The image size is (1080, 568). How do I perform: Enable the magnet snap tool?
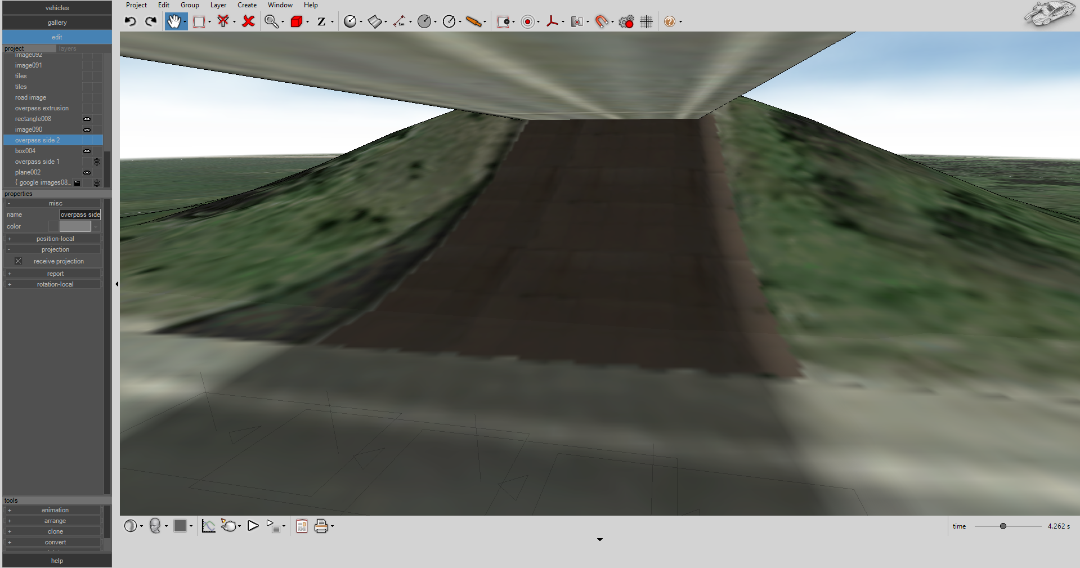[x=602, y=21]
